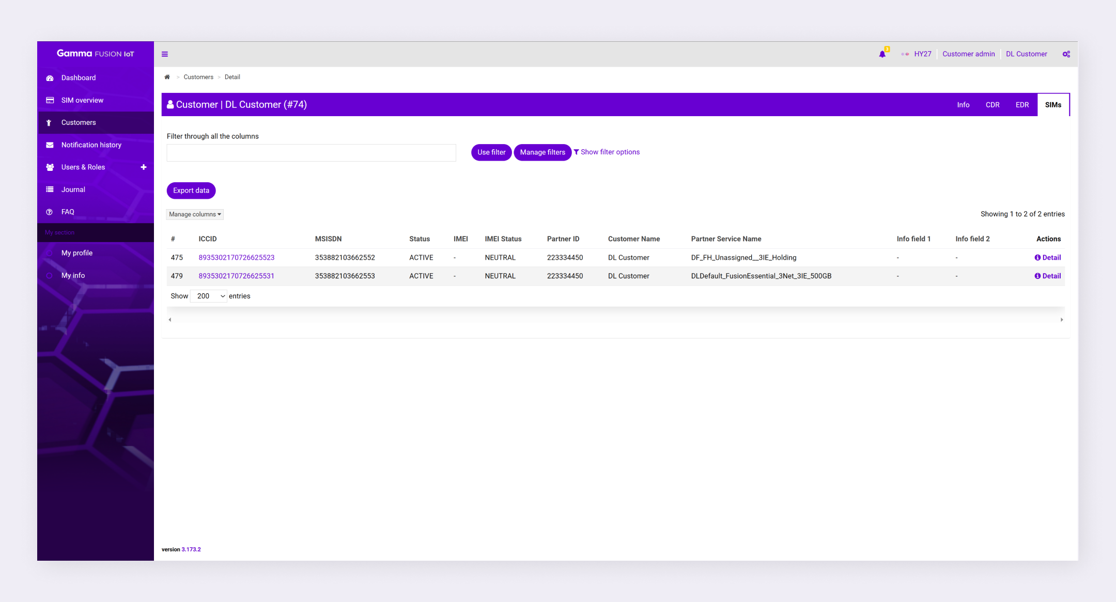The height and width of the screenshot is (602, 1116).
Task: Open the settings gears icon
Action: coord(1066,54)
